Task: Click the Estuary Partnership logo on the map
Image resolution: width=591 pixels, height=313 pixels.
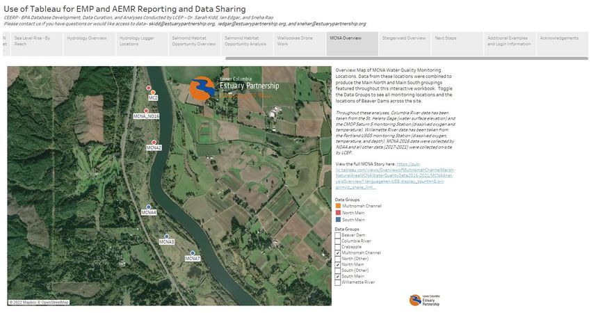Action: [234, 88]
